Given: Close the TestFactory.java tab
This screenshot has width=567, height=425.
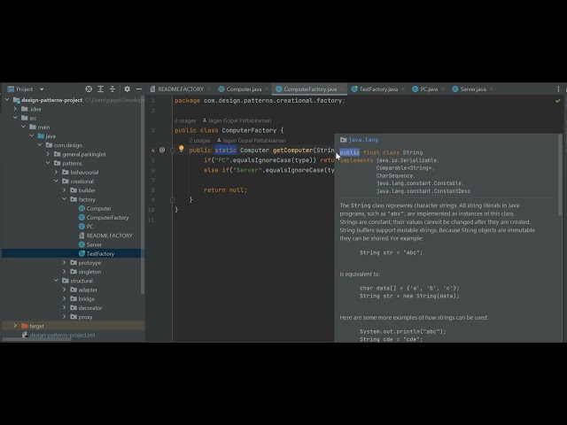Looking at the screenshot, I should coord(403,89).
